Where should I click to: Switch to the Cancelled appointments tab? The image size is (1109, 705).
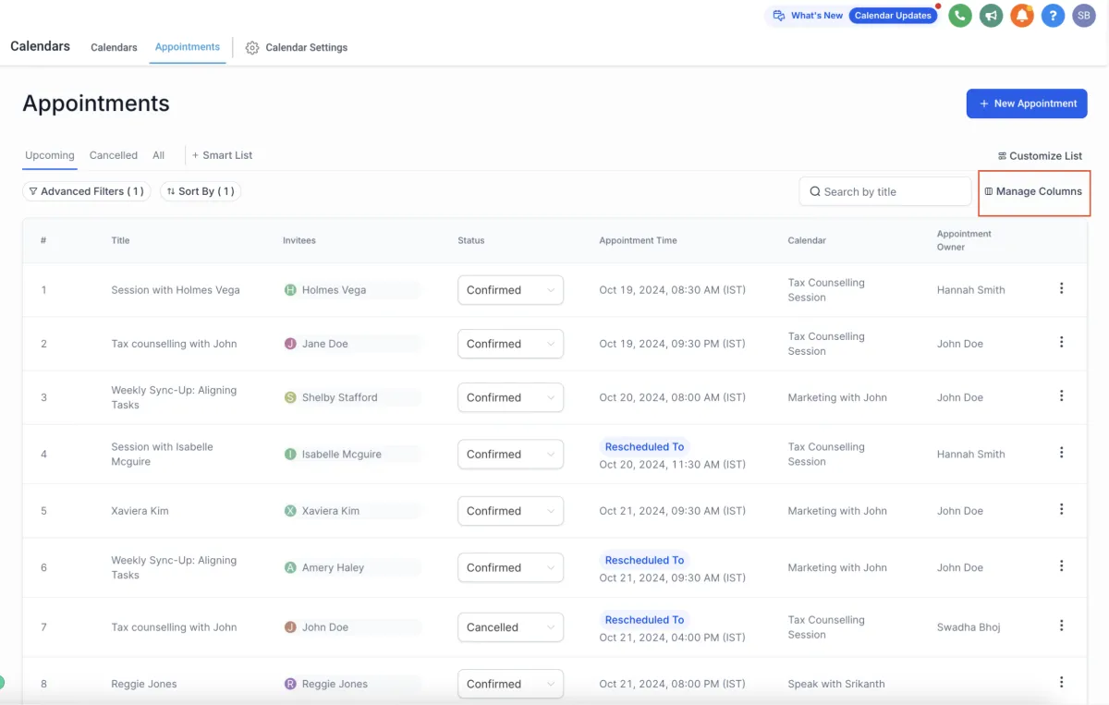pyautogui.click(x=114, y=155)
